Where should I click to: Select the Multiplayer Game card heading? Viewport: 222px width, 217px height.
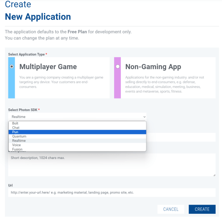[x=48, y=66]
